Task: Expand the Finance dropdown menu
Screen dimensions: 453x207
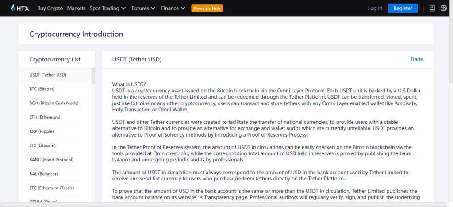Action: [x=173, y=8]
